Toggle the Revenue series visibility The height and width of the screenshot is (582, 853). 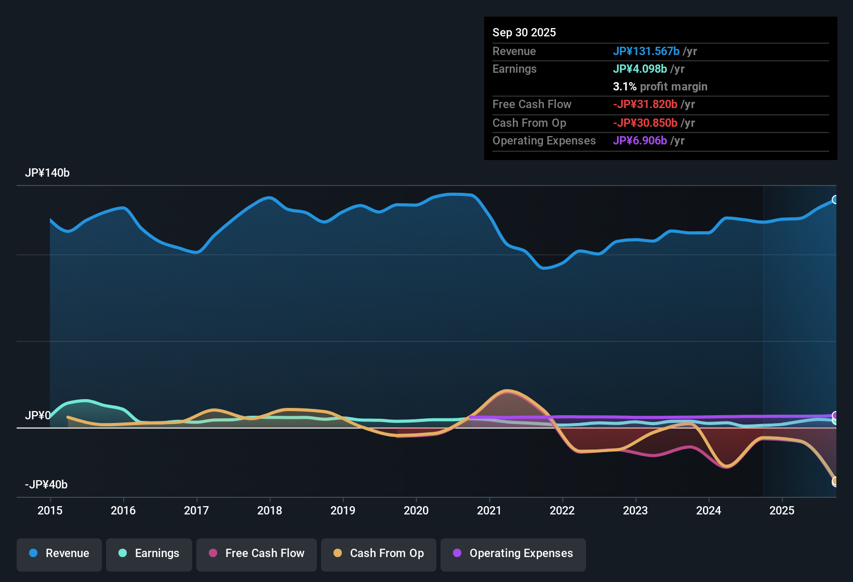click(59, 553)
